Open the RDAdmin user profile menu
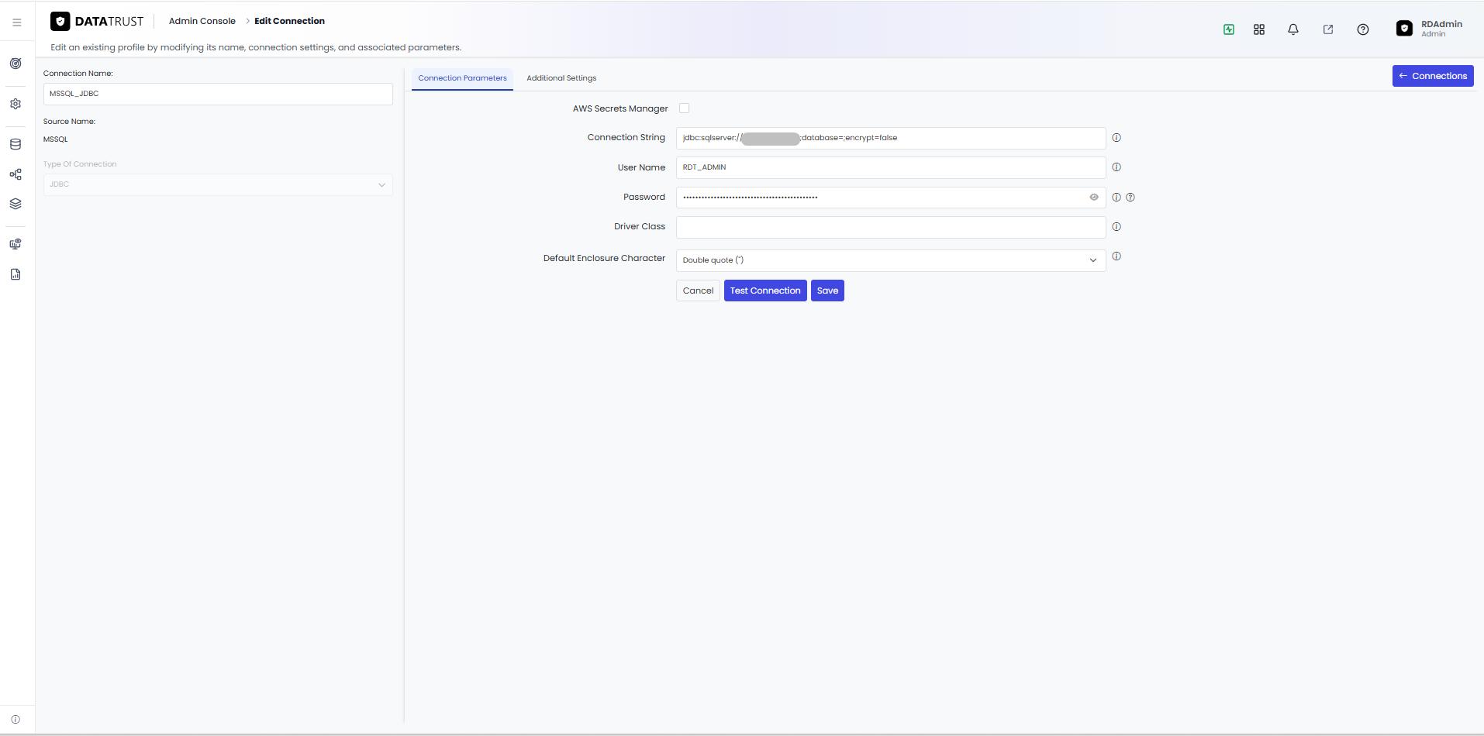 coord(1430,29)
